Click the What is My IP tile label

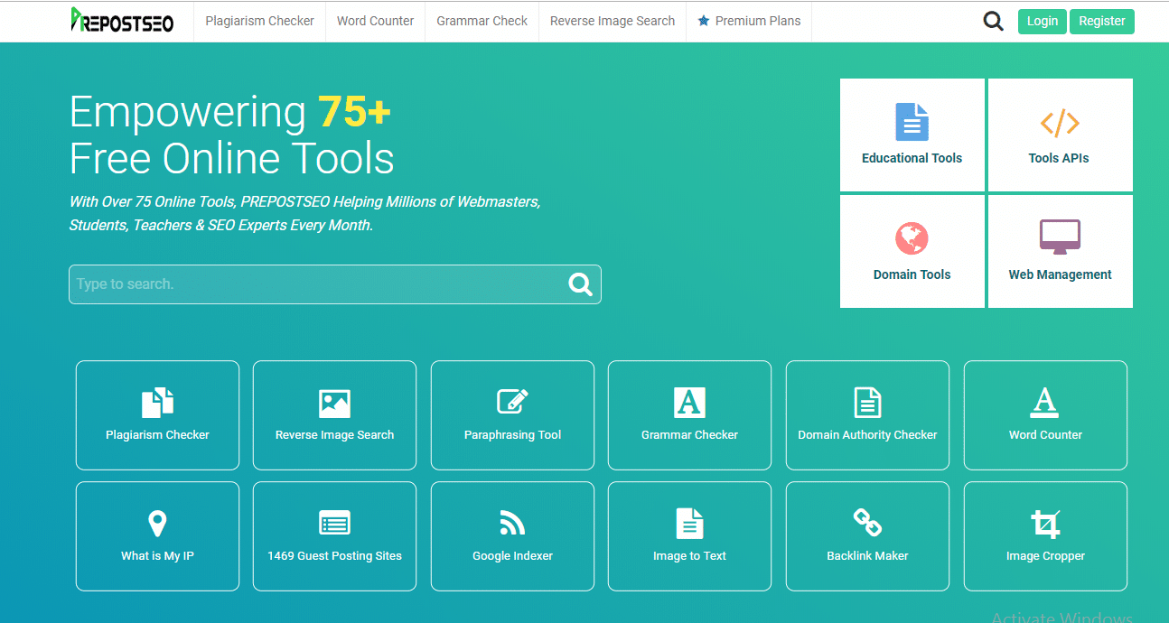click(x=157, y=556)
